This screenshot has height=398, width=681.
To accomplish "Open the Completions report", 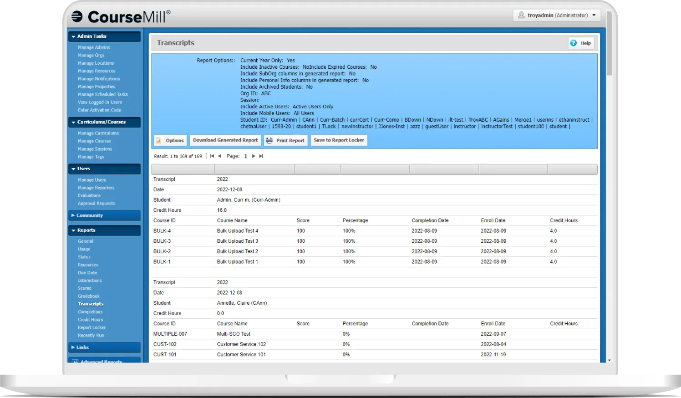I will point(90,312).
